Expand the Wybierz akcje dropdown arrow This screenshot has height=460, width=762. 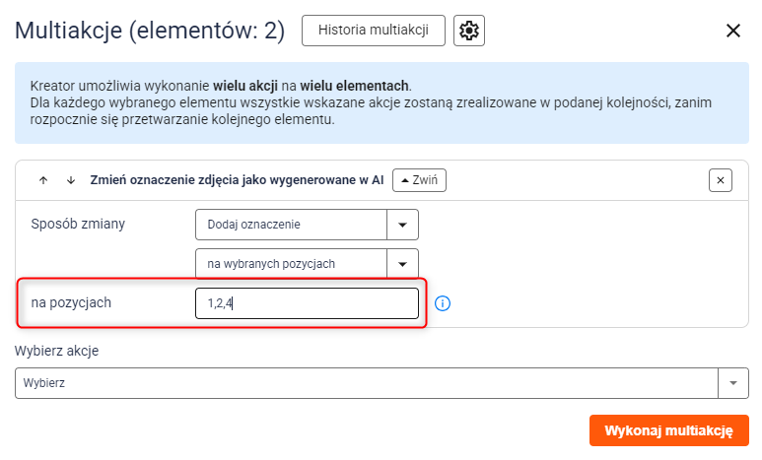[732, 383]
